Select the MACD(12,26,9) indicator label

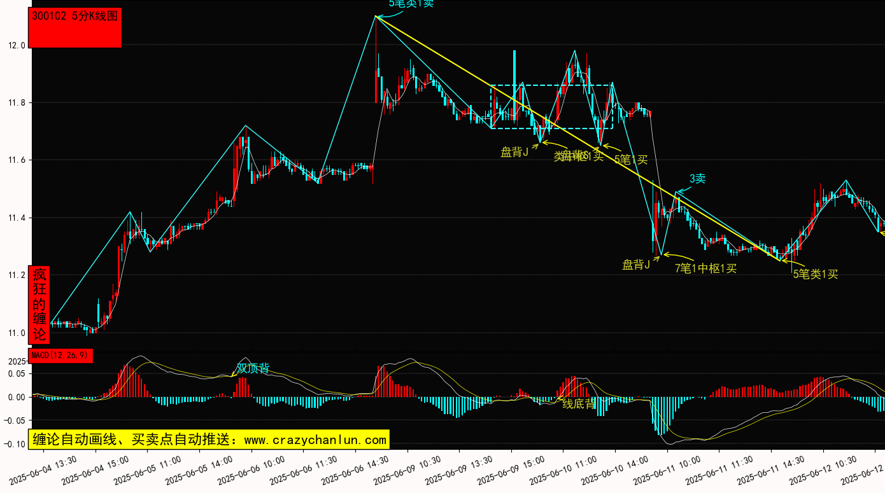(61, 356)
